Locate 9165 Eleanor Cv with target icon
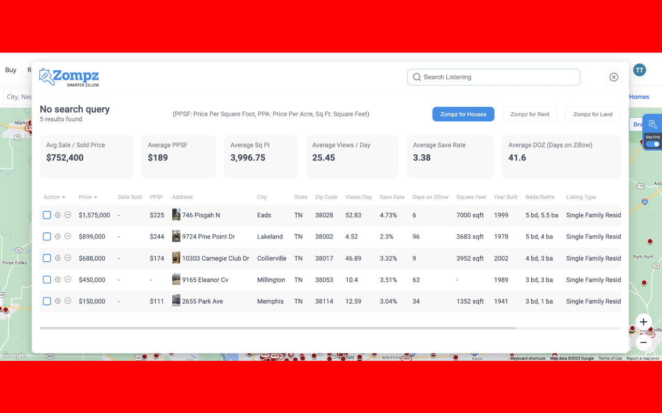 pos(57,280)
